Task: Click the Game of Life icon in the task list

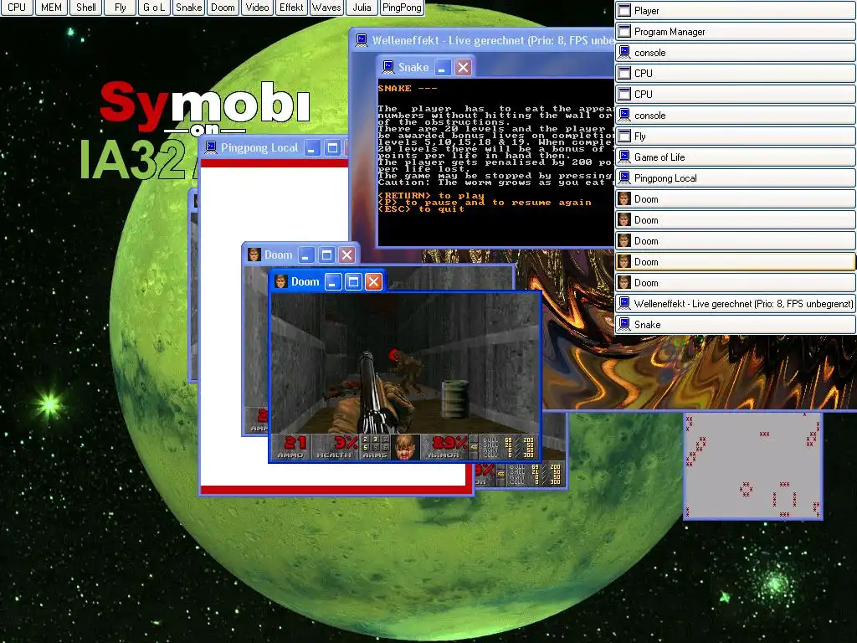Action: point(624,157)
